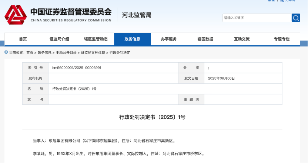Open the 专题专栏 navigation tab
The image size is (308, 163).
coord(282,39)
